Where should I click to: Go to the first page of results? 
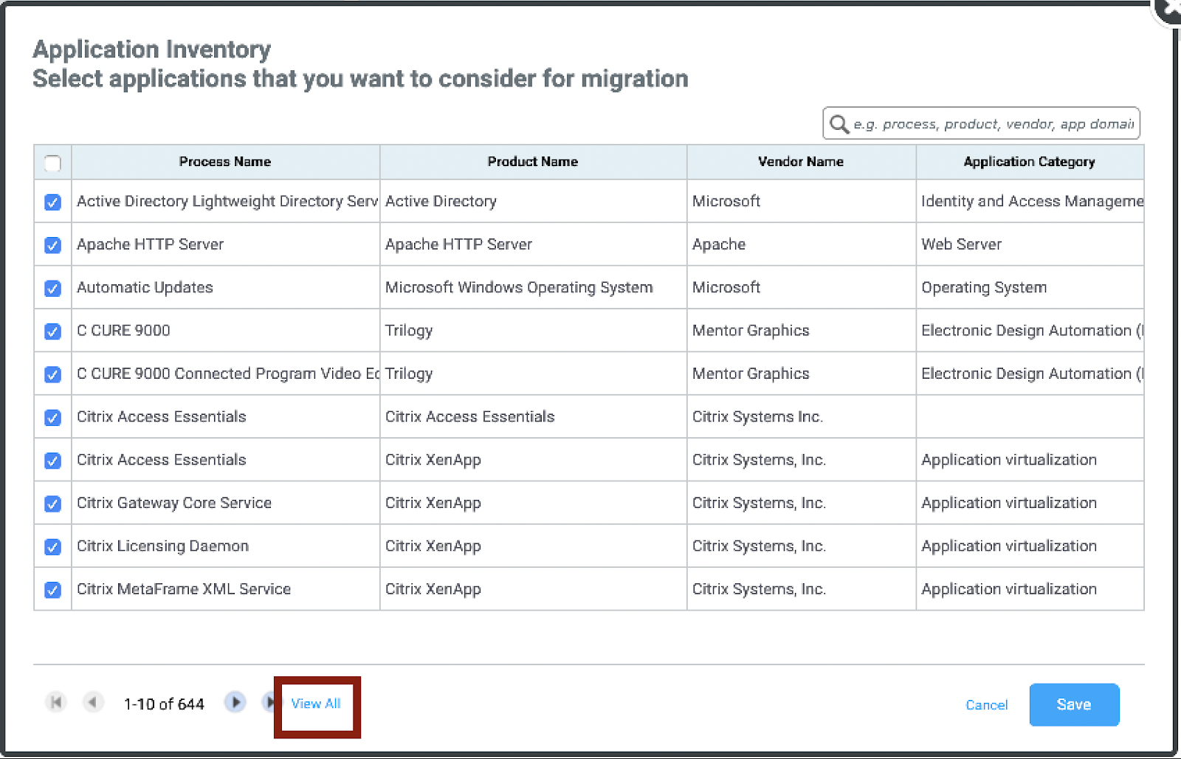[56, 701]
